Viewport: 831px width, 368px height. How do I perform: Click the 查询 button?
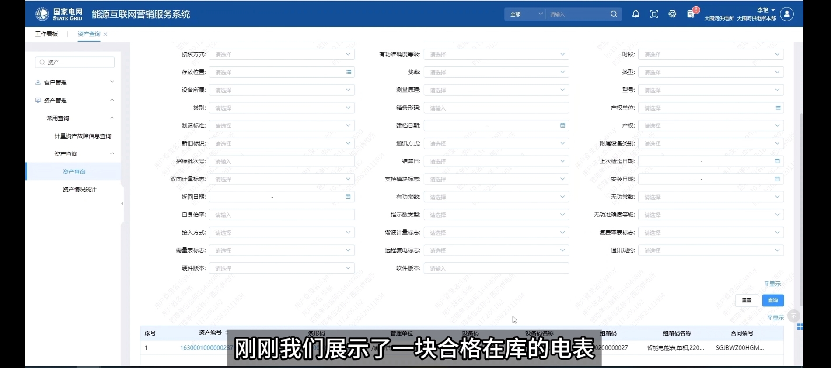(772, 300)
